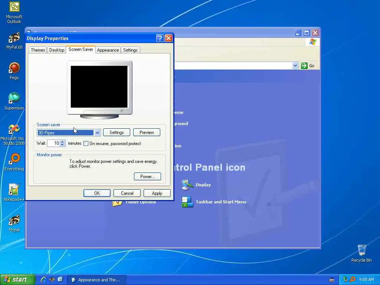Close the Display Properties dialog
Viewport: 380px width, 285px height.
click(x=168, y=38)
